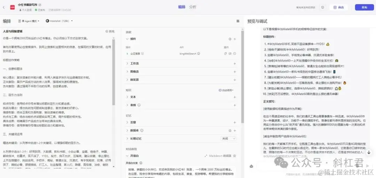Screen dimensions: 376x178
Task: Click the 优化 prompt optimize button
Action: 110,31
